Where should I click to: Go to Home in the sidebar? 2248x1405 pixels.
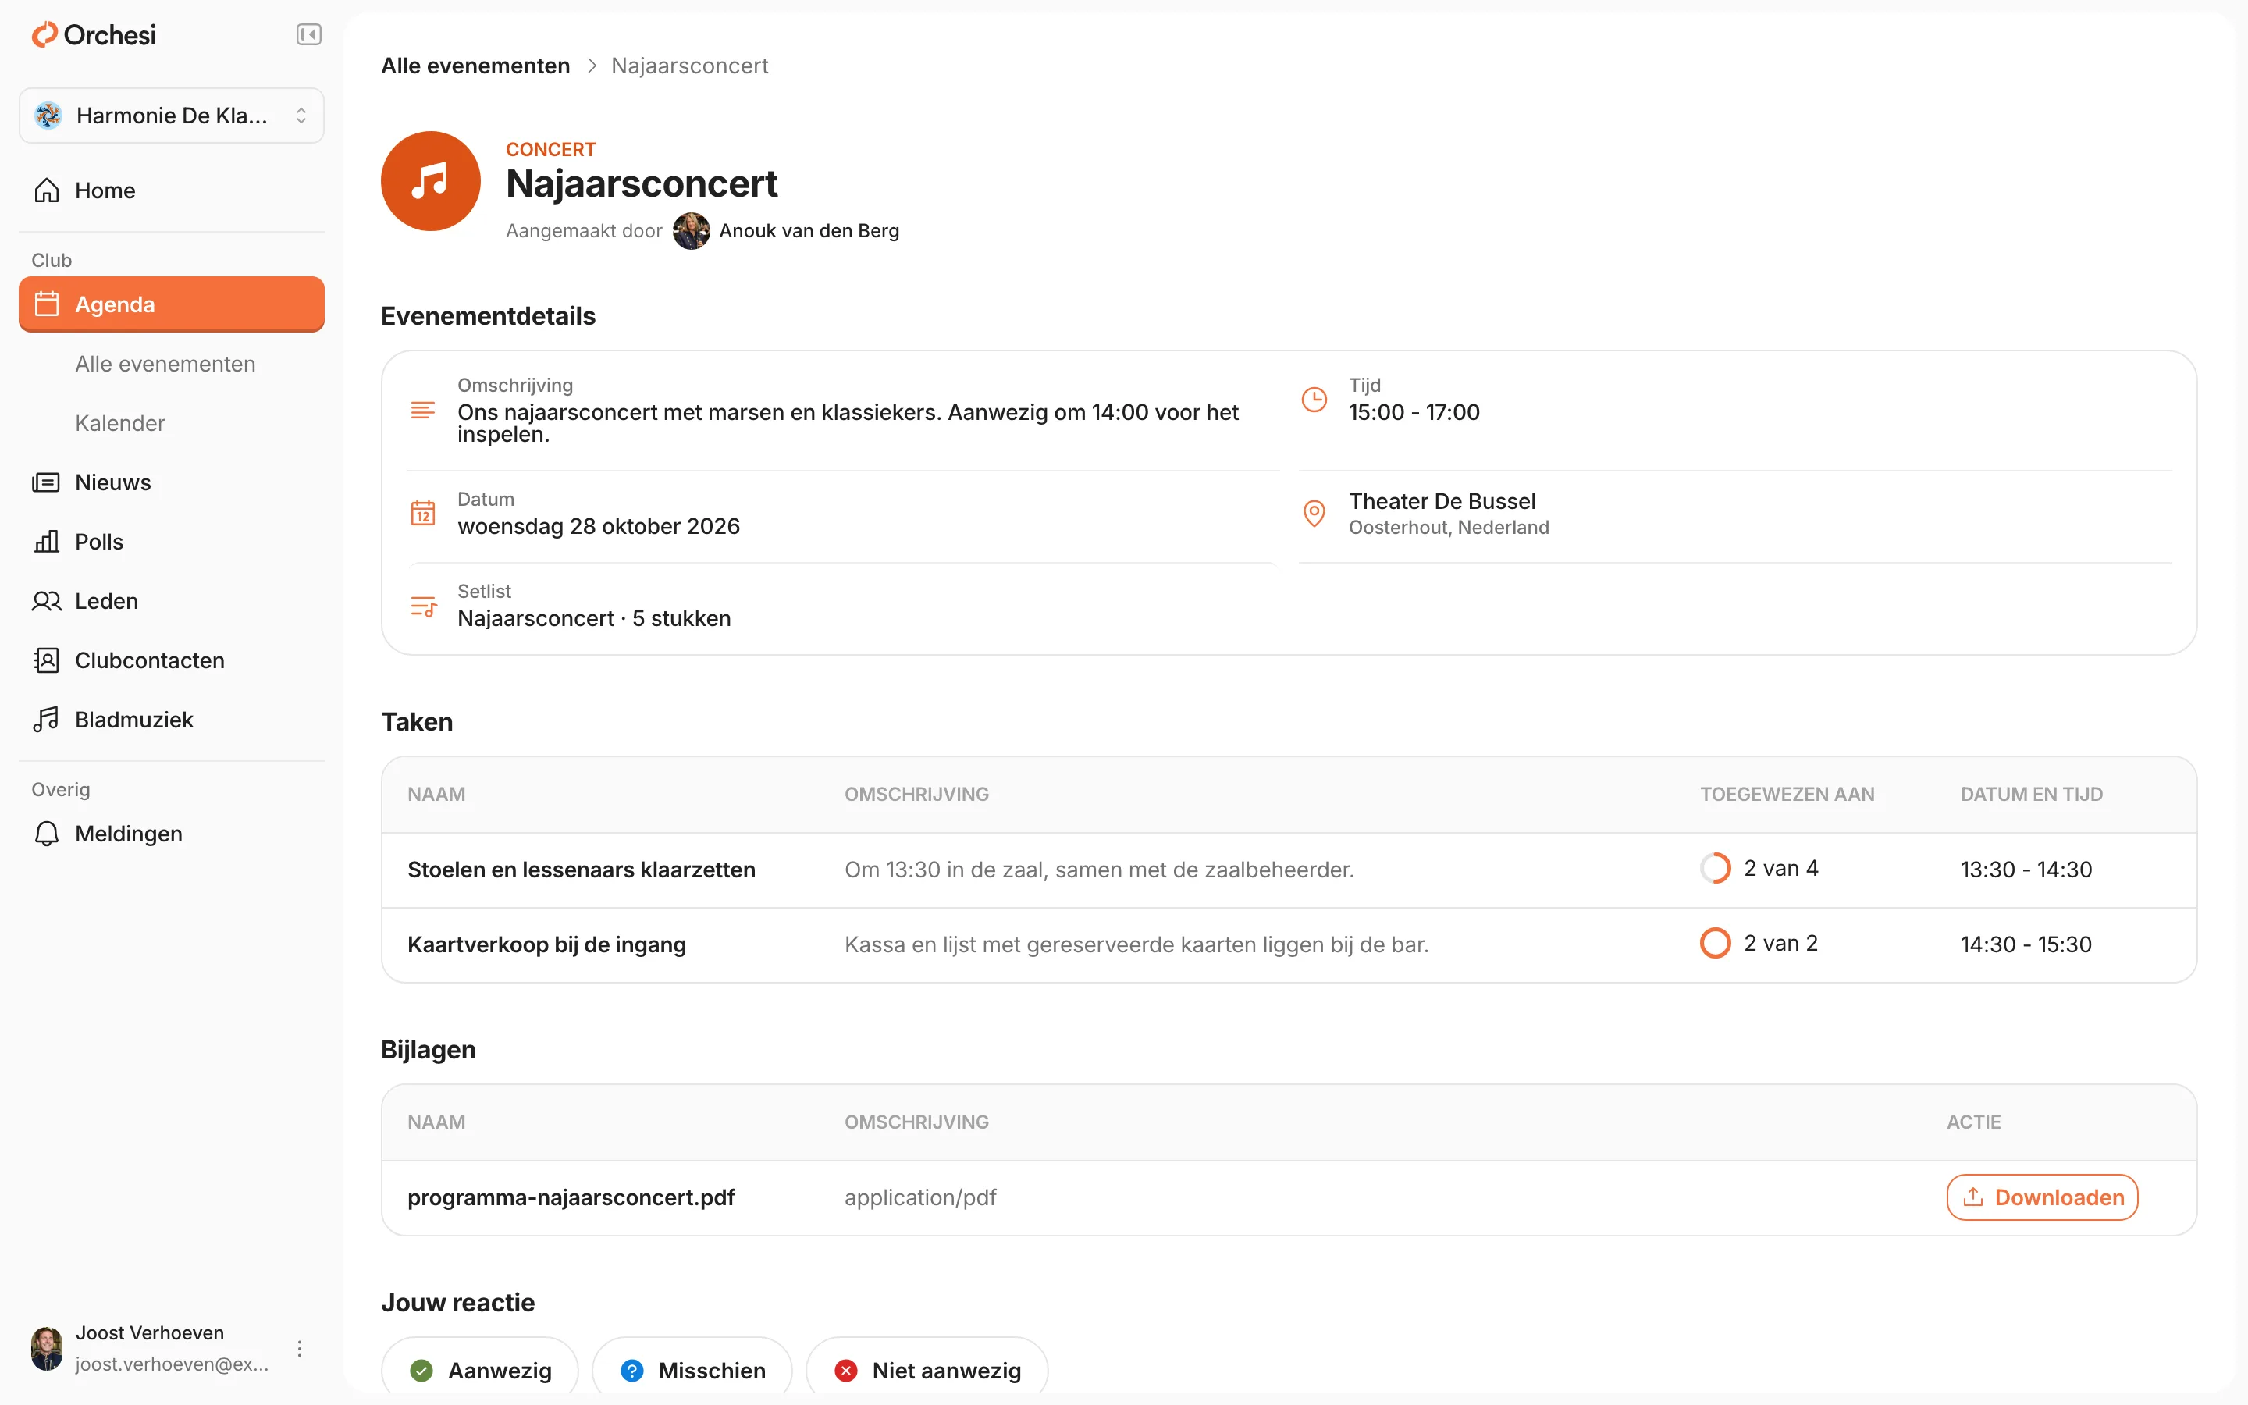172,190
